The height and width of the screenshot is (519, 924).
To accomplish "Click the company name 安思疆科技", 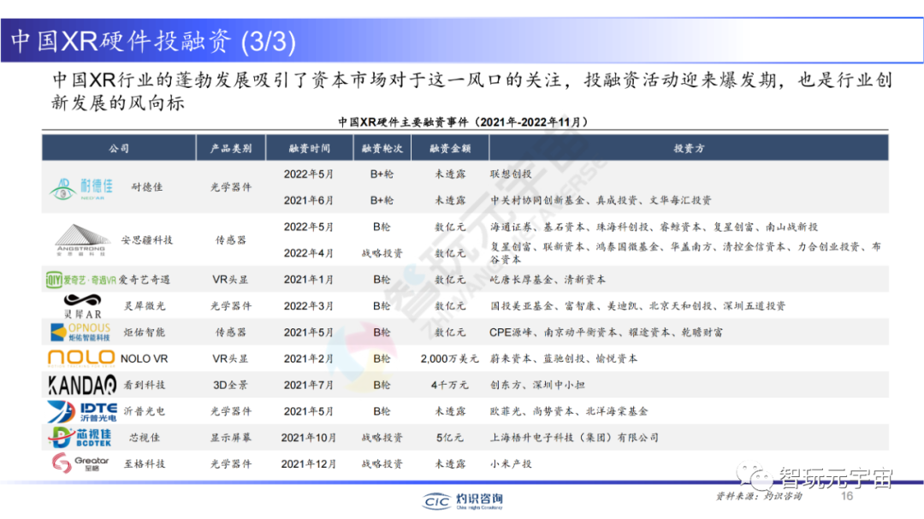I will (x=147, y=239).
